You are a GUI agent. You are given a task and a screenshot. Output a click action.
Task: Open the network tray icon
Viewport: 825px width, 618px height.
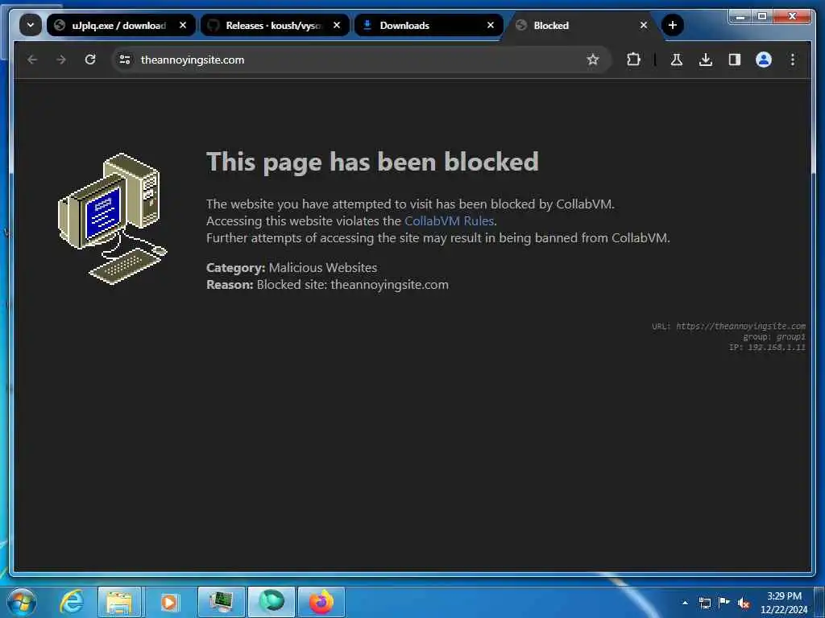pyautogui.click(x=704, y=603)
